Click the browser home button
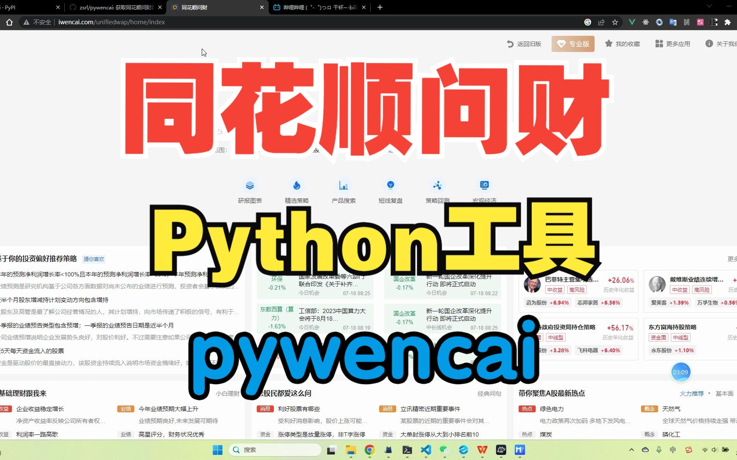 click(9, 22)
